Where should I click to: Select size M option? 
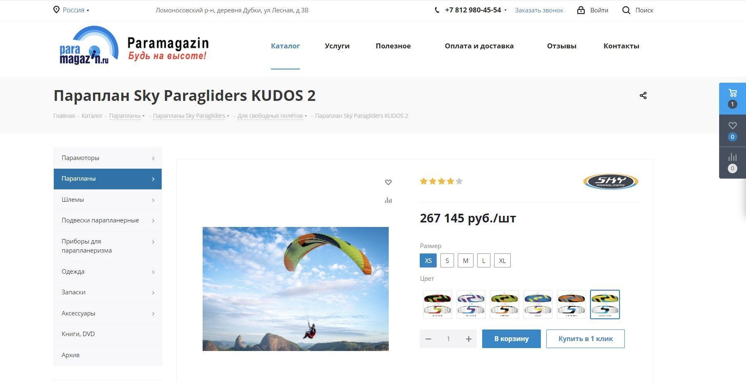[466, 260]
